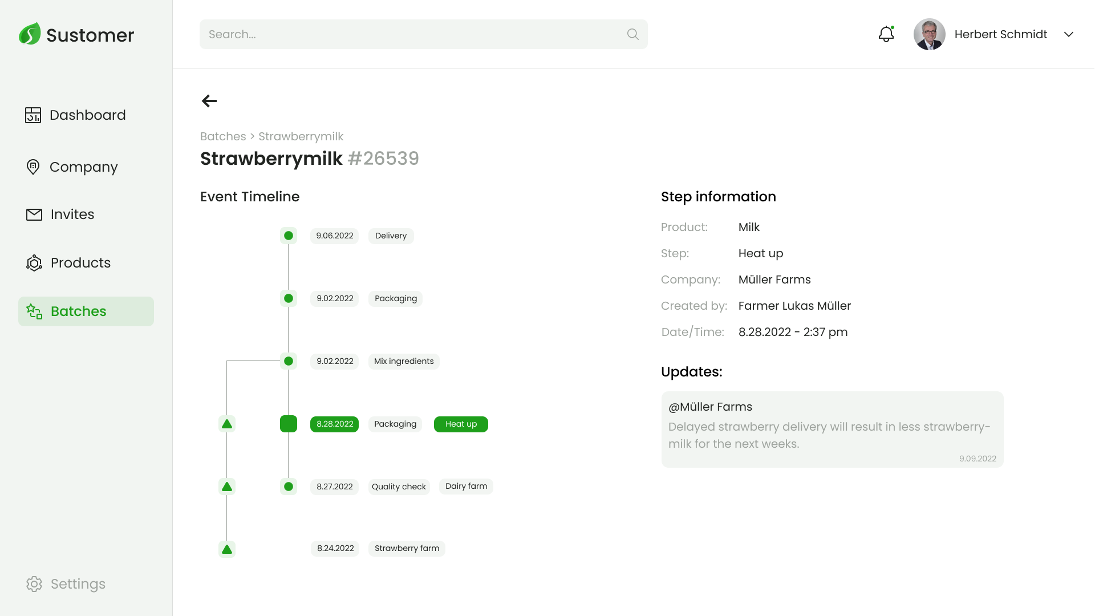
Task: Select the square 8.28.2022 timeline marker
Action: click(x=289, y=424)
